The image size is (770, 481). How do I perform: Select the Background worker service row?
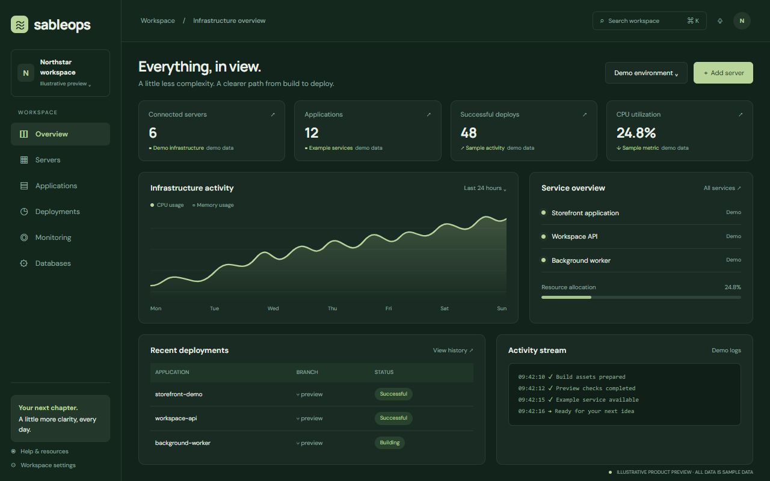[641, 260]
